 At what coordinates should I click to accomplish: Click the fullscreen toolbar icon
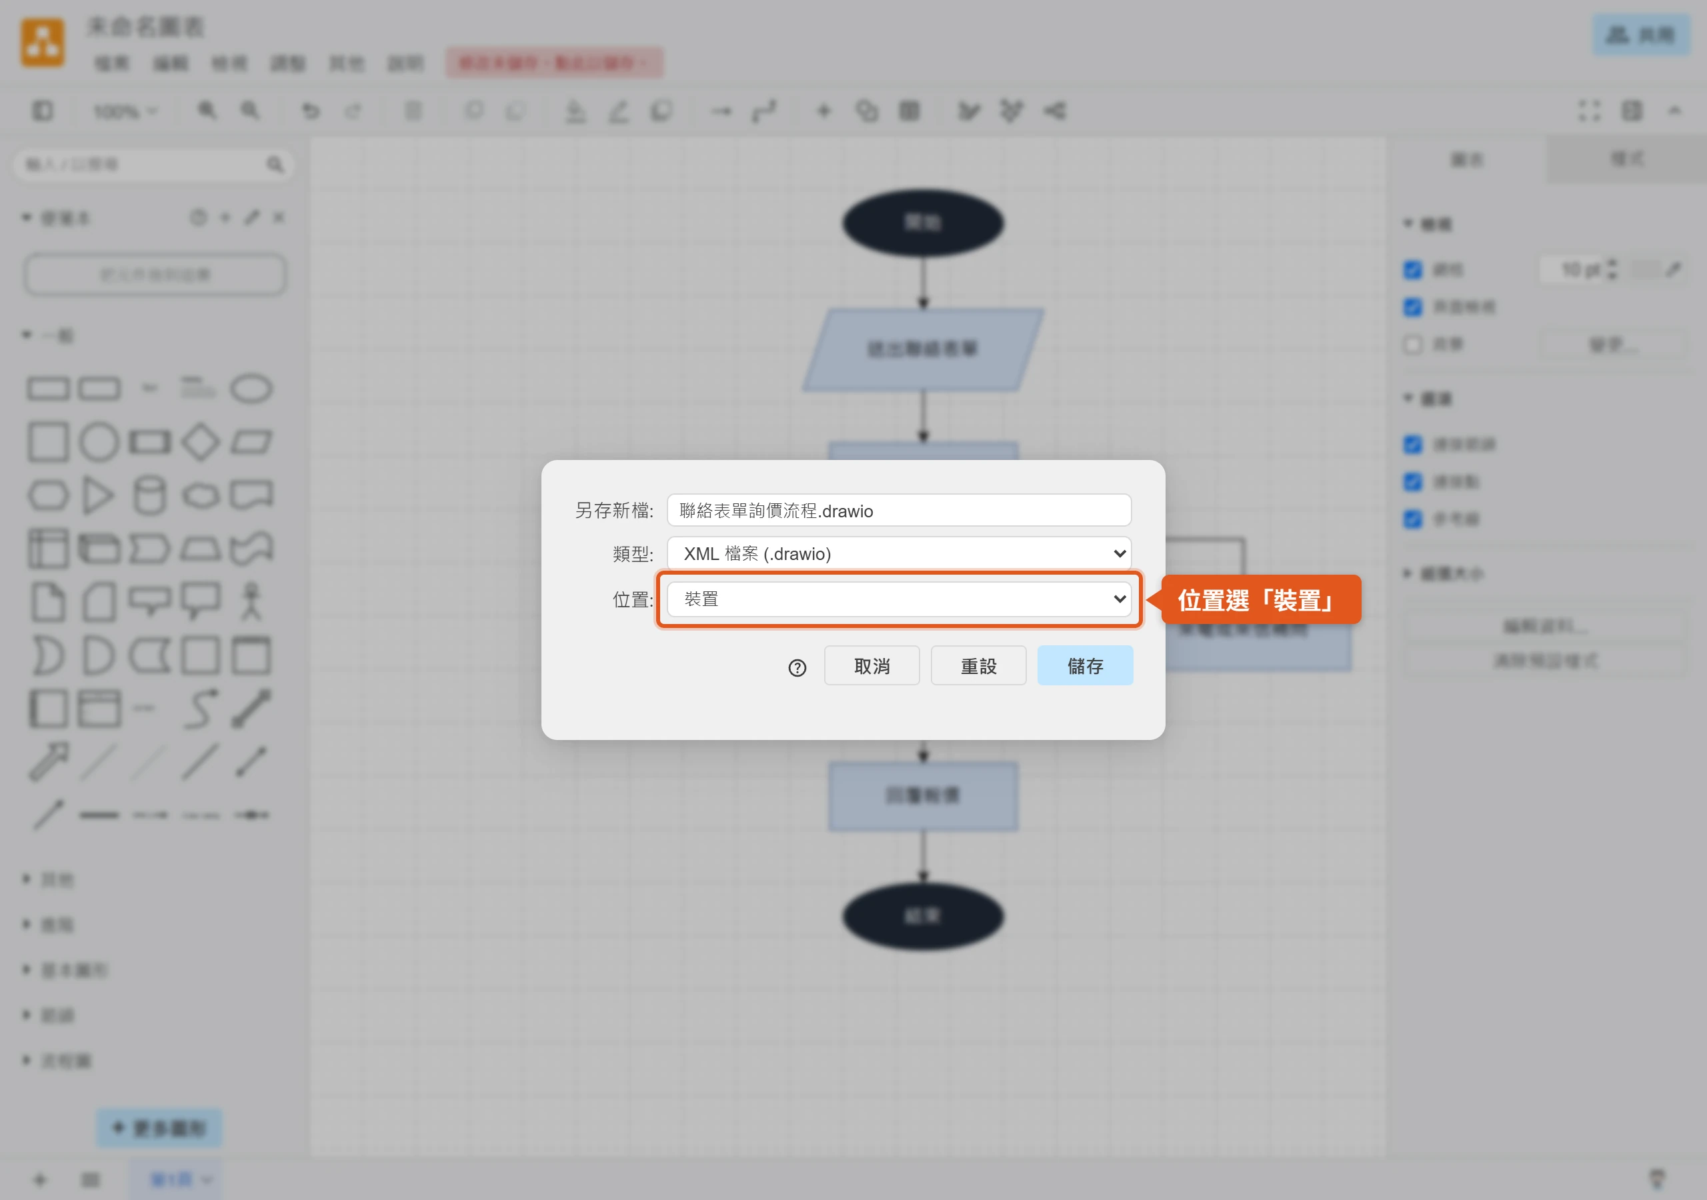pos(1589,111)
